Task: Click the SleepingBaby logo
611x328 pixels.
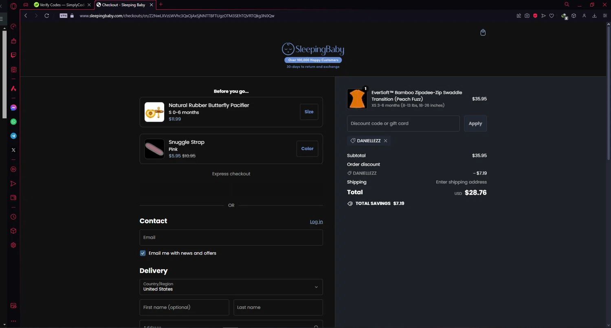Action: click(x=313, y=49)
